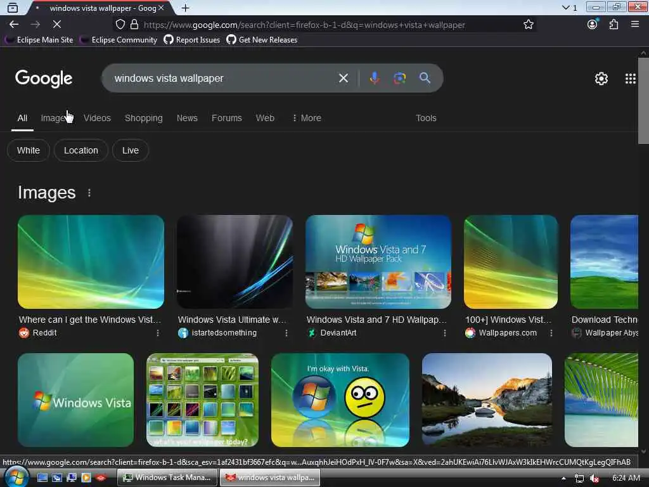
Task: Open the Vista and 7 HD Wallpaper Pack thumbnail
Action: click(378, 262)
